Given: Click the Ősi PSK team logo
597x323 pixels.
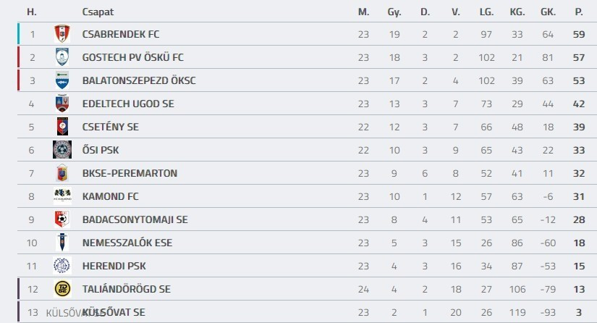Looking at the screenshot, I should click(x=62, y=150).
